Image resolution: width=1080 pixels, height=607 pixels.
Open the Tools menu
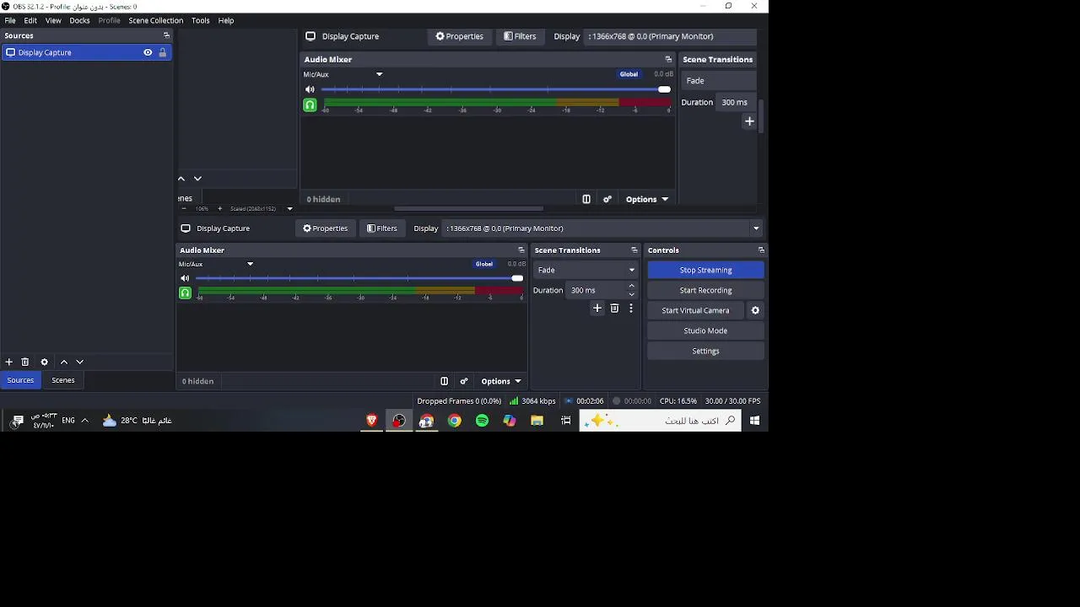[200, 20]
